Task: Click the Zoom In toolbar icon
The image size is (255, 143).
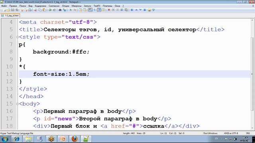Action: (71, 10)
